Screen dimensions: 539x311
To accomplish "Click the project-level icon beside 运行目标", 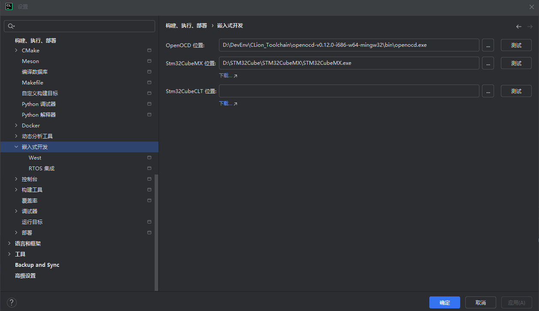I will coord(149,222).
